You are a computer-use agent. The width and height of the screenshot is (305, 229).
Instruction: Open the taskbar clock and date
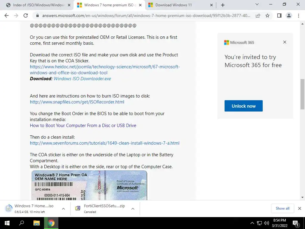[x=279, y=223]
